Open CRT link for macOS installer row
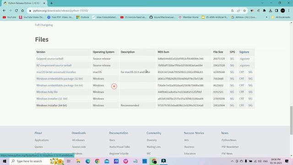 pos(242,72)
